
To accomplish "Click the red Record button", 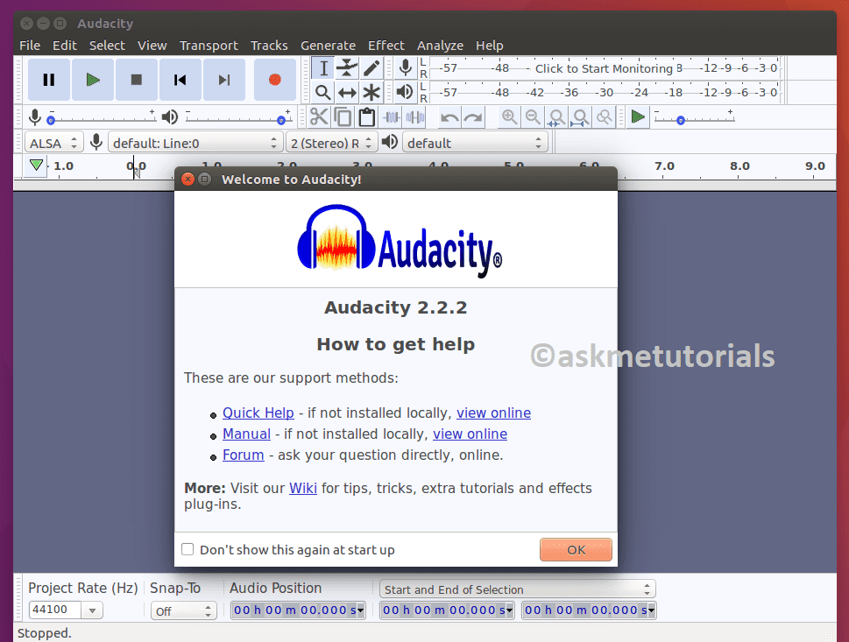I will [275, 80].
